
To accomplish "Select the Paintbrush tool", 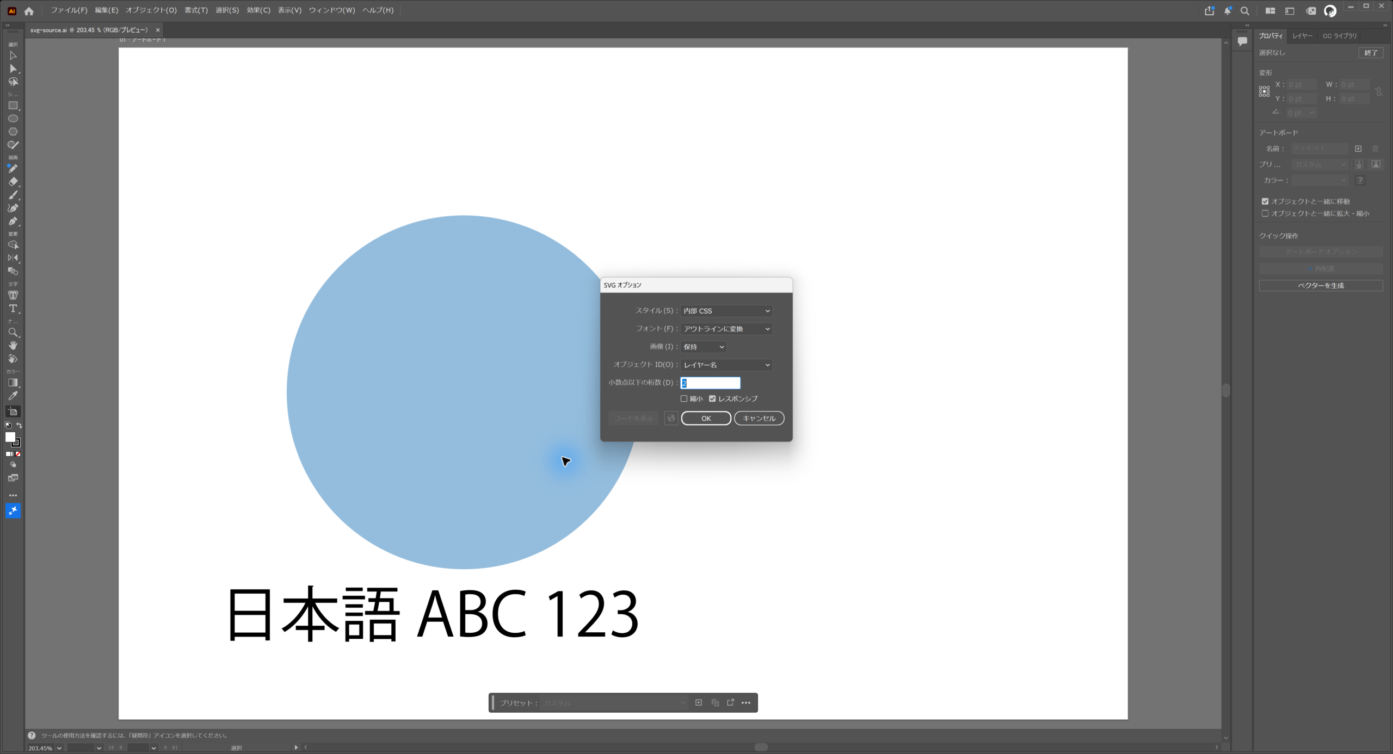I will 13,195.
